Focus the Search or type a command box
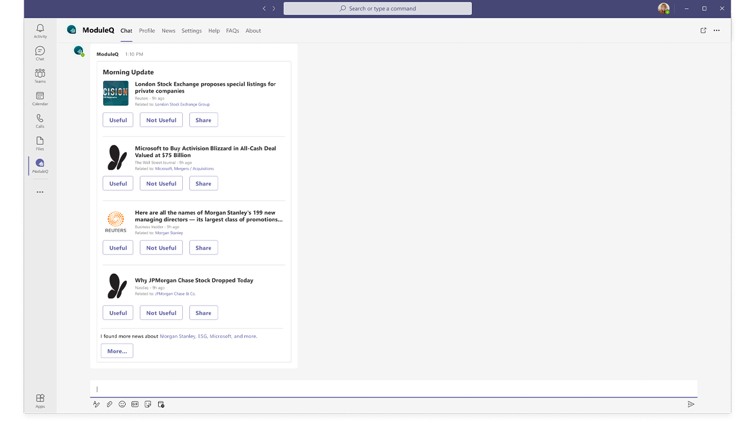Image resolution: width=755 pixels, height=424 pixels. tap(377, 8)
